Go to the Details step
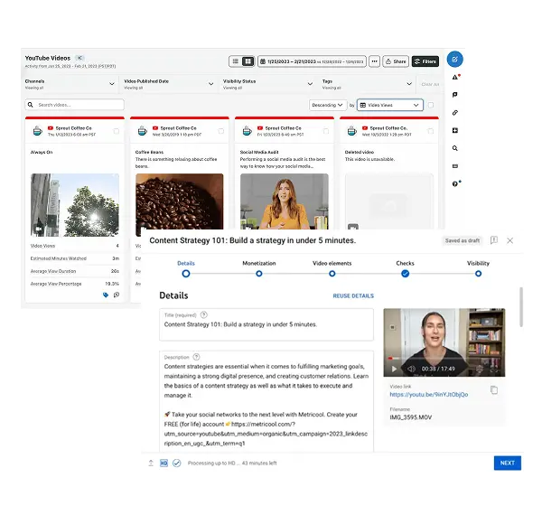The image size is (542, 515). tap(186, 268)
